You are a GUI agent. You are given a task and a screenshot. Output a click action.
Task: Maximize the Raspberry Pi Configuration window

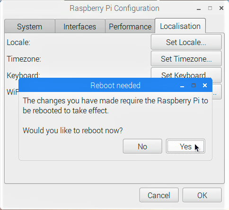pyautogui.click(x=210, y=8)
